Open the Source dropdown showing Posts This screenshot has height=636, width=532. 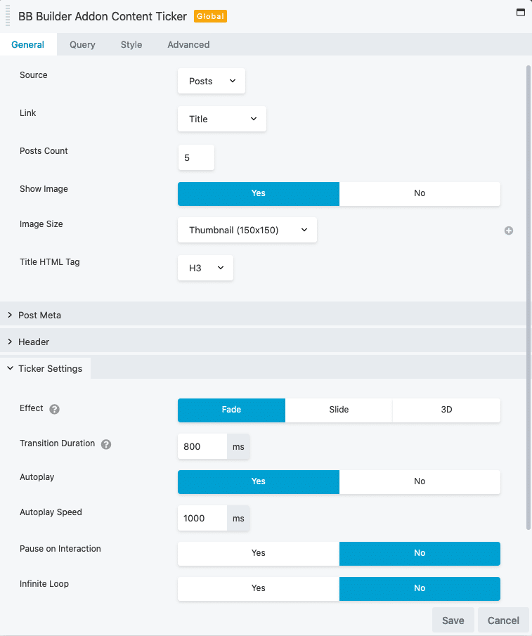[212, 81]
